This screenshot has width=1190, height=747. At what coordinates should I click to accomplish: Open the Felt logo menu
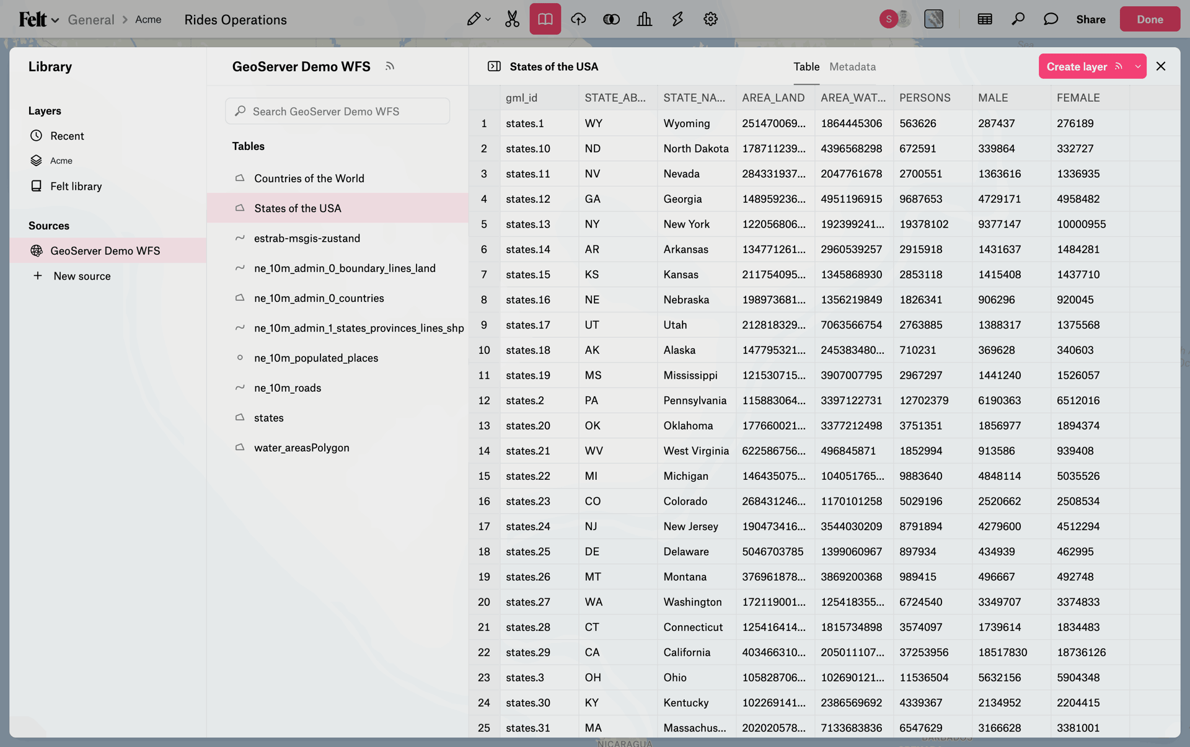(x=38, y=19)
